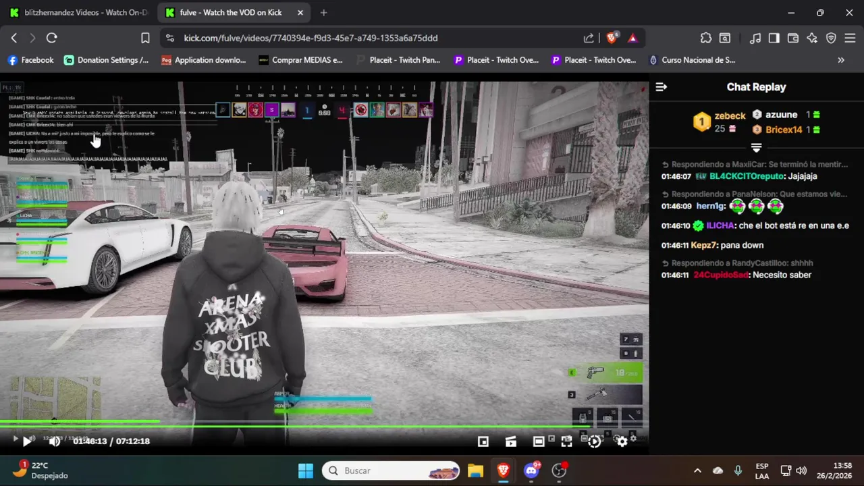View site information next to the URL

point(170,38)
